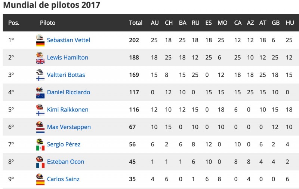Image resolution: width=299 pixels, height=189 pixels.
Task: Click the Piloto column header
Action: point(48,23)
